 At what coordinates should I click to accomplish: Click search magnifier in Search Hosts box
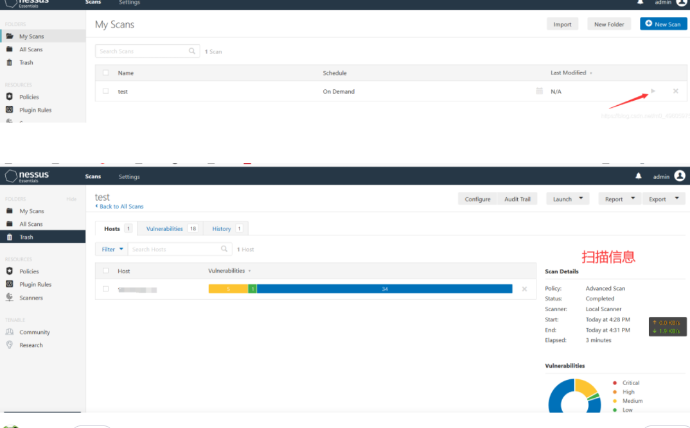coord(224,249)
